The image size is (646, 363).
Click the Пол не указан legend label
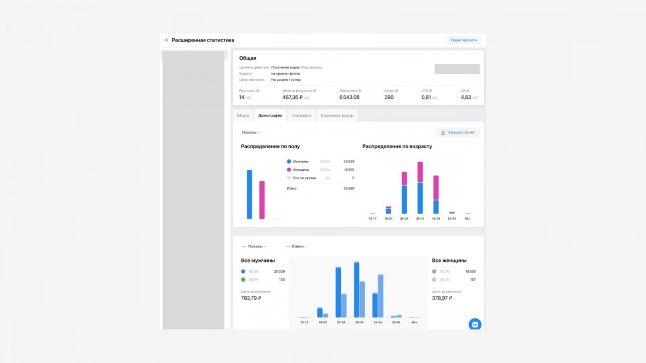[x=304, y=178]
